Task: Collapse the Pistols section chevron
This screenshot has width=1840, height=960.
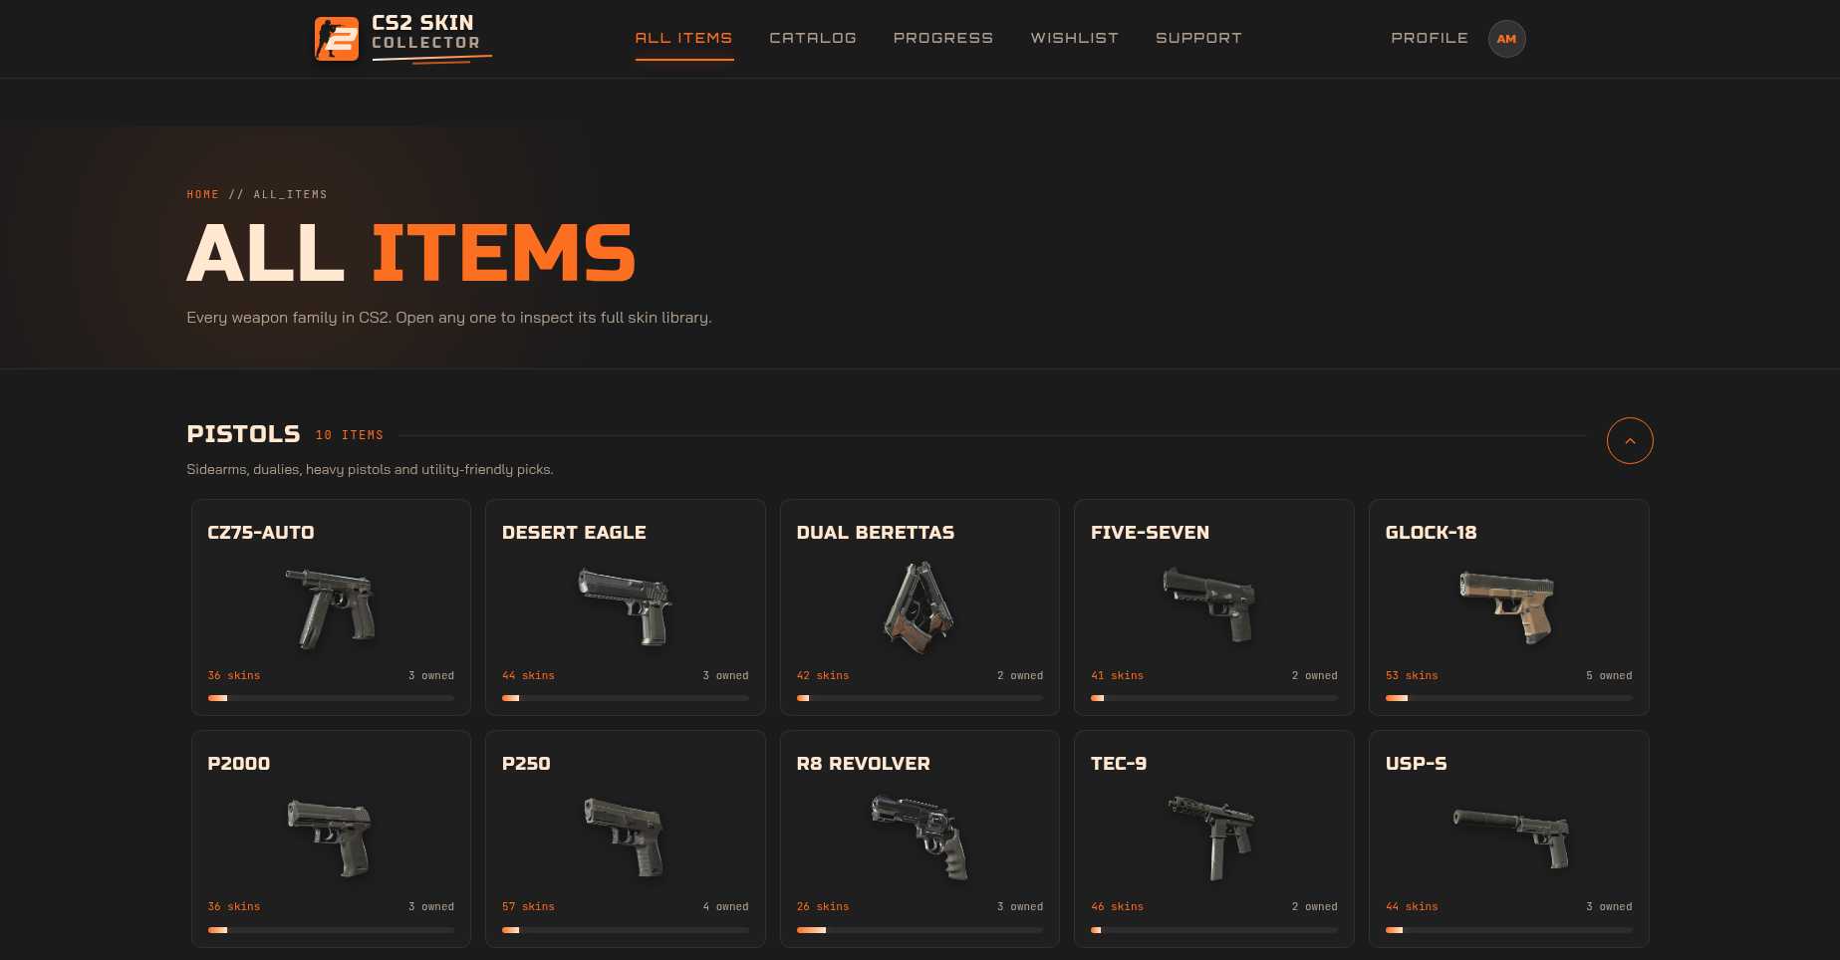Action: (x=1630, y=440)
